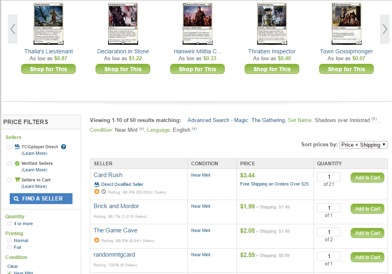The width and height of the screenshot is (392, 274).
Task: Click the TCGplayer Direct help question icon
Action: point(64,147)
